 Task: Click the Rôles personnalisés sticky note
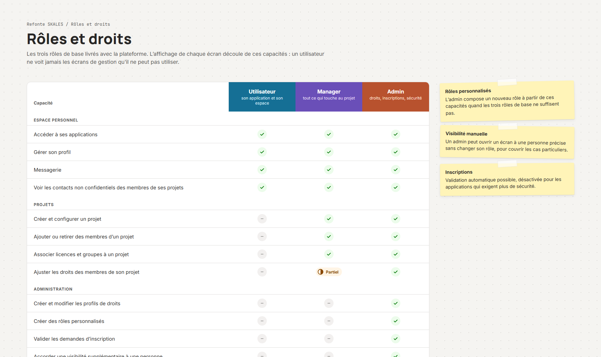(507, 101)
